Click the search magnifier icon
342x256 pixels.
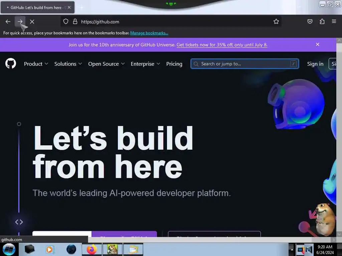coord(196,64)
